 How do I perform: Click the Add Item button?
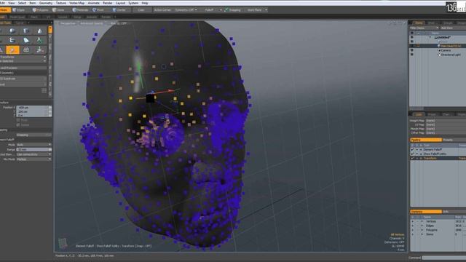446,28
